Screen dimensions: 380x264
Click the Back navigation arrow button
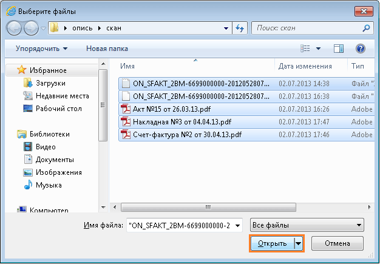coord(15,28)
